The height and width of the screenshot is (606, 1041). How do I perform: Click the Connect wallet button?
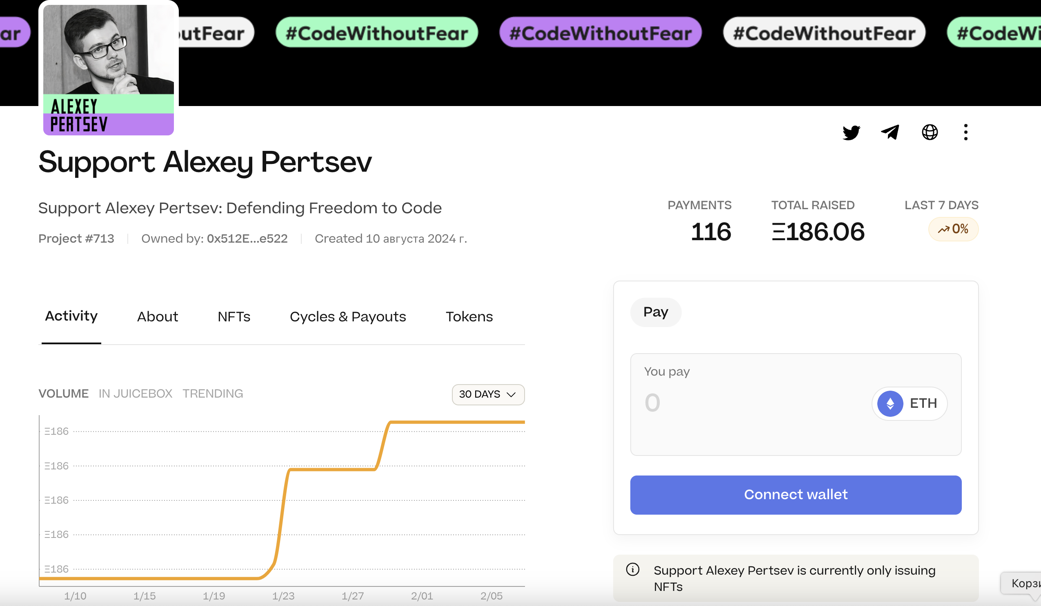(796, 495)
